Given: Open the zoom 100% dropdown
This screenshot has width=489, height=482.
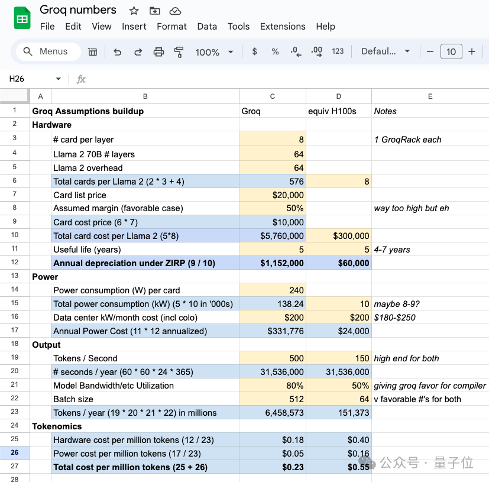Looking at the screenshot, I should point(214,52).
